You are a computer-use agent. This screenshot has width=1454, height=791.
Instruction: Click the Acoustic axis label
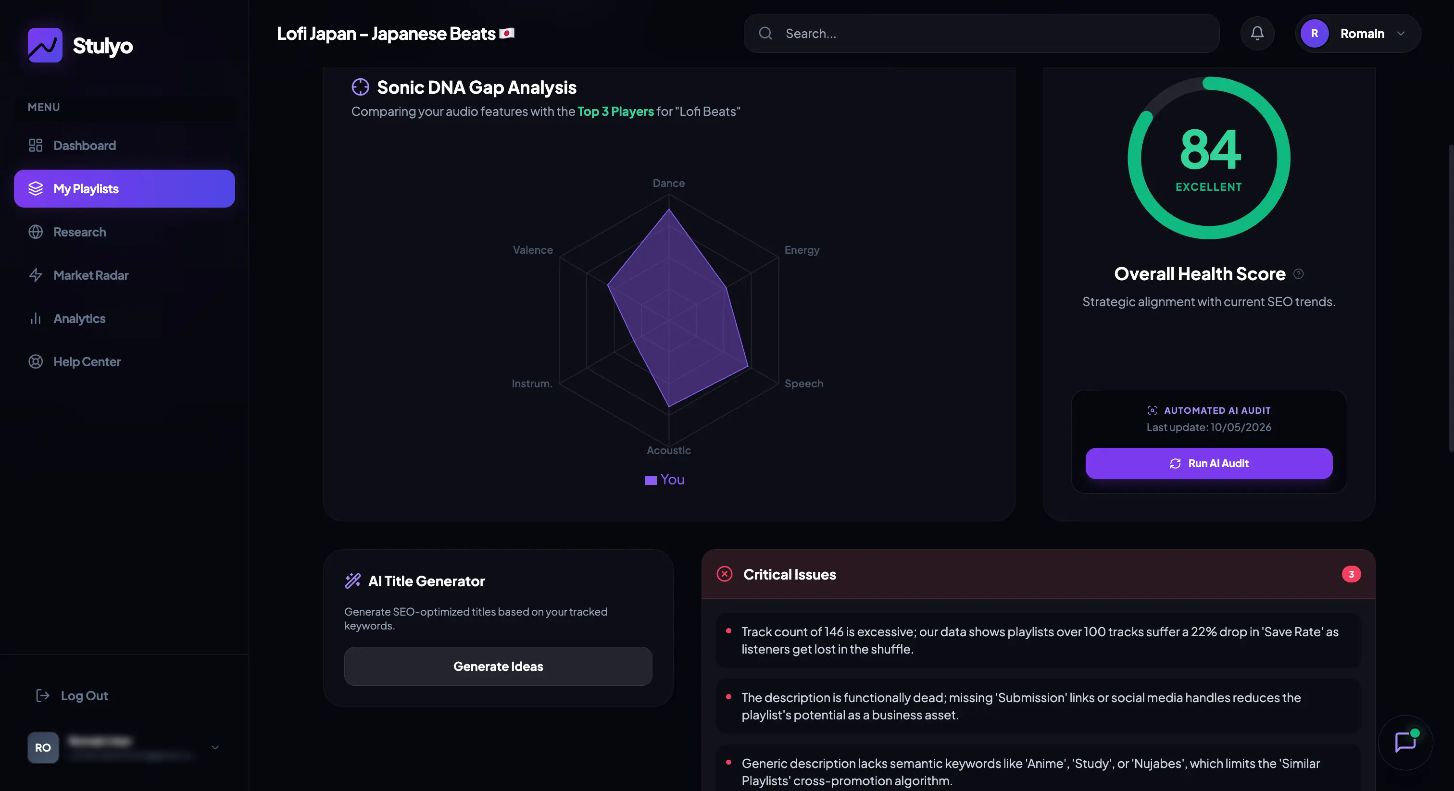point(668,450)
